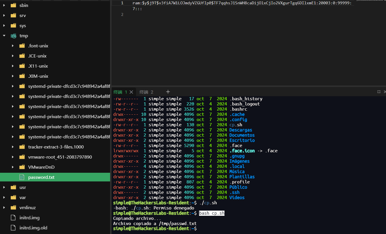Image resolution: width=386 pixels, height=234 pixels.
Task: Click the vmware-root_451-2083797890 folder icon
Action: (22, 157)
